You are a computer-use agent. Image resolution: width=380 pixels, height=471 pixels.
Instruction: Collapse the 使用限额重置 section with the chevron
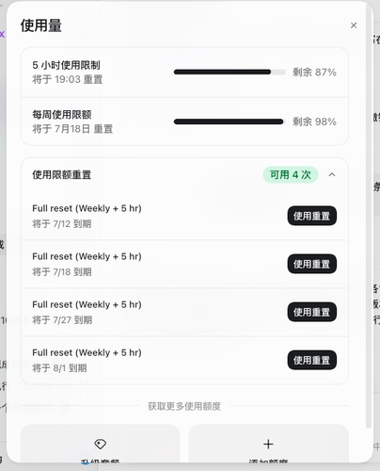click(332, 174)
